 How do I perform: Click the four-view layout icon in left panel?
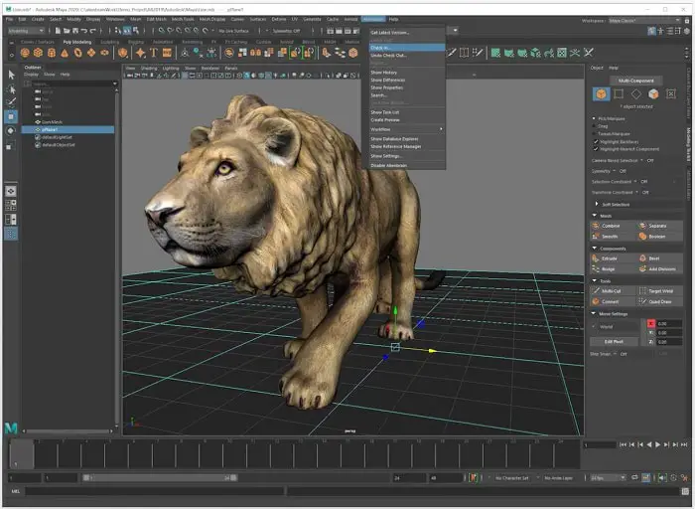[11, 205]
